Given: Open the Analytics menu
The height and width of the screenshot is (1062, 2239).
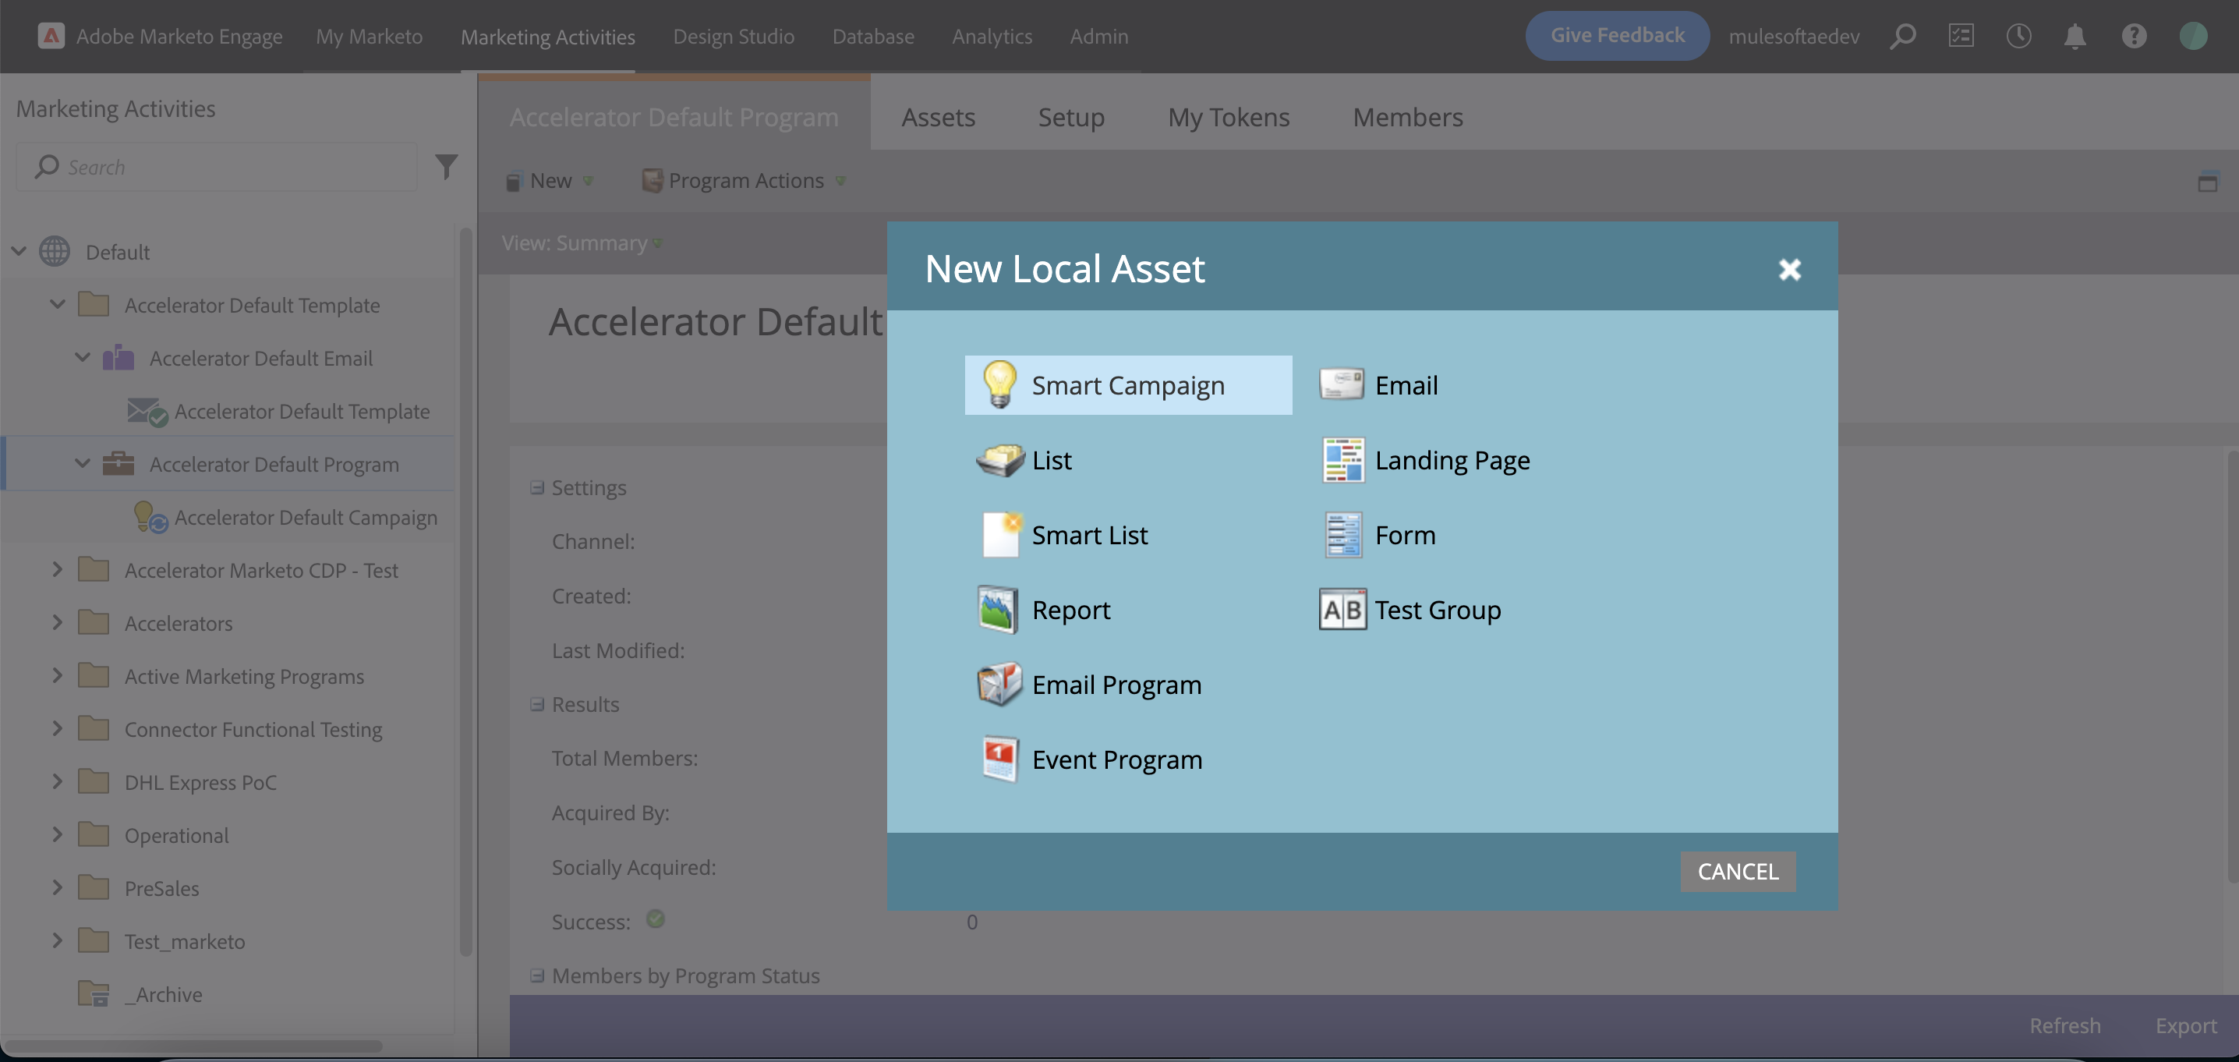Looking at the screenshot, I should pyautogui.click(x=992, y=37).
